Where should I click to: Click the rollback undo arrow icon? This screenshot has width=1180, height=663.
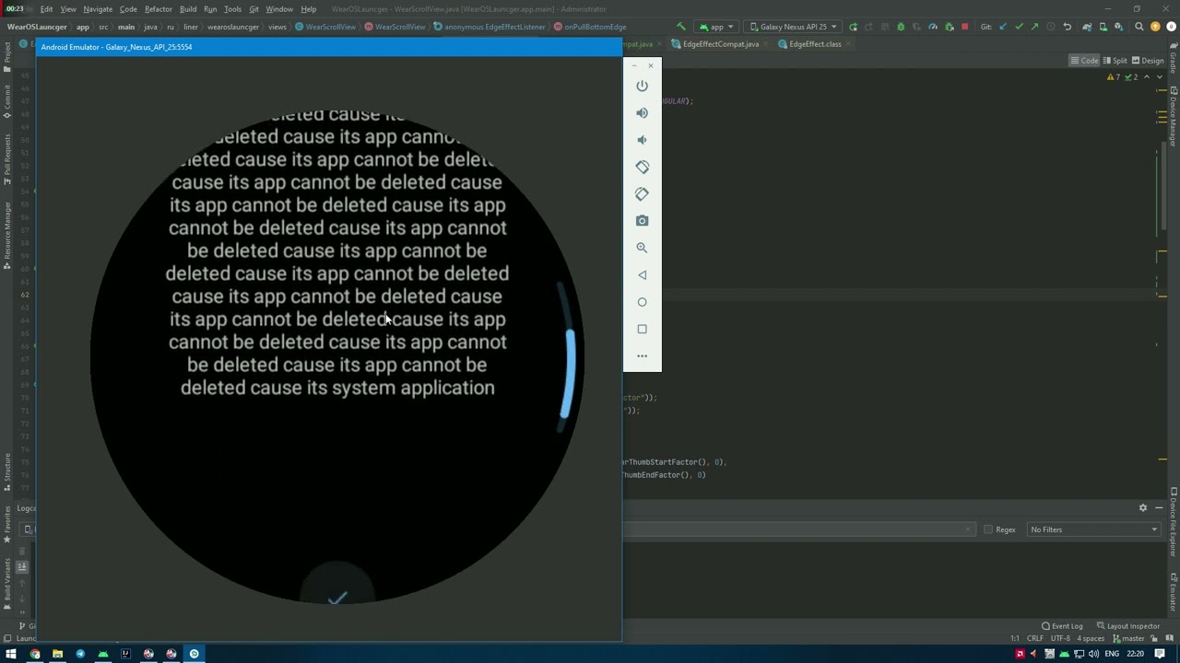[1067, 27]
